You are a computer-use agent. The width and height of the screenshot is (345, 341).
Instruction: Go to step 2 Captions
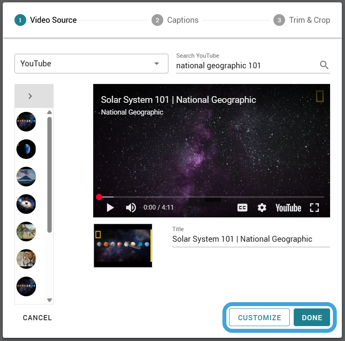[x=175, y=20]
